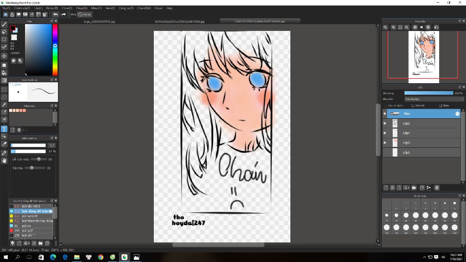
Task: Select the Eraser tool
Action: pos(4,31)
